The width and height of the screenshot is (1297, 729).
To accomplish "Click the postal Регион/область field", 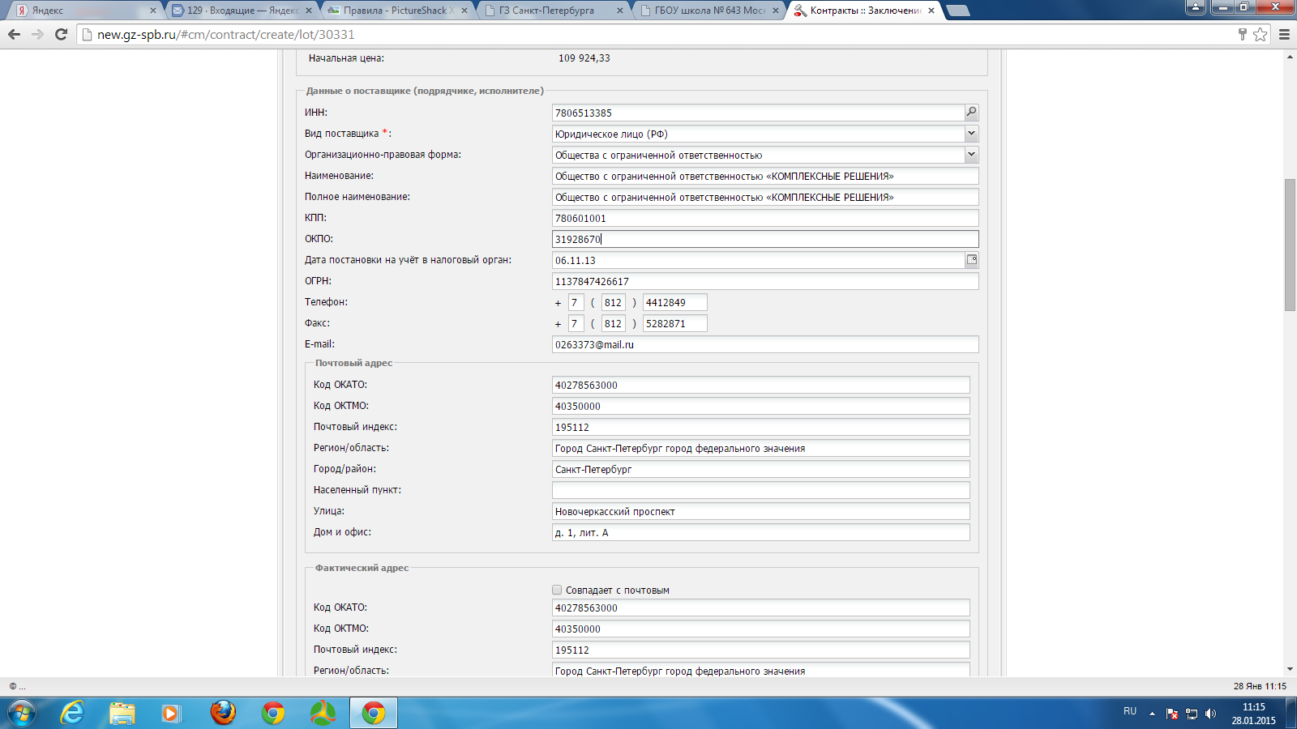I will (760, 448).
